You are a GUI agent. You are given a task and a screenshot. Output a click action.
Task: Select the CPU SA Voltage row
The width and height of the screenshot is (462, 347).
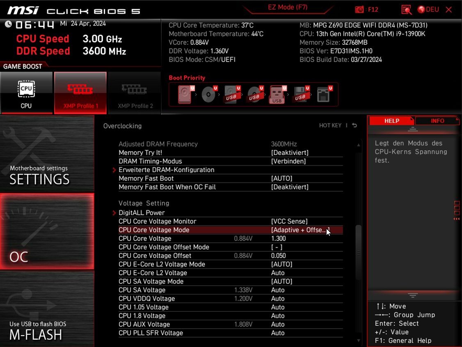(231, 290)
